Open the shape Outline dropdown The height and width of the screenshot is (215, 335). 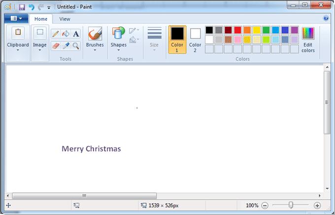134,31
